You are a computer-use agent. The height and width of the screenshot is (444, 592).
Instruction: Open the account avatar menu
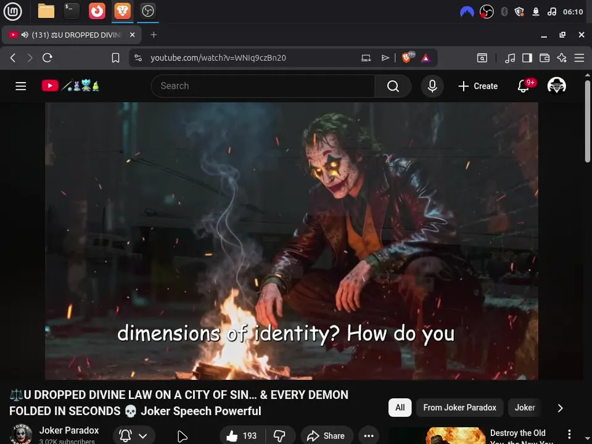pyautogui.click(x=556, y=86)
